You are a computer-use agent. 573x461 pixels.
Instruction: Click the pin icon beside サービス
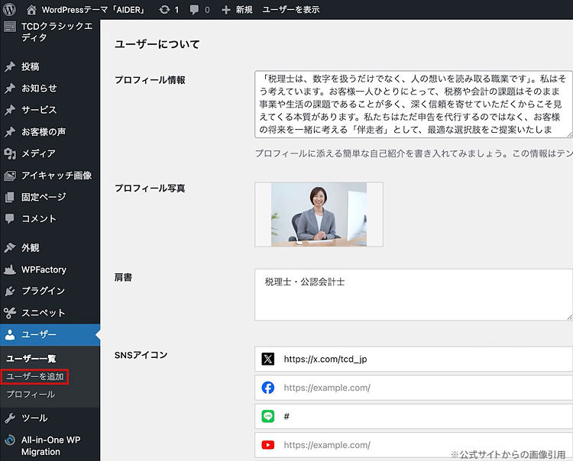point(10,110)
